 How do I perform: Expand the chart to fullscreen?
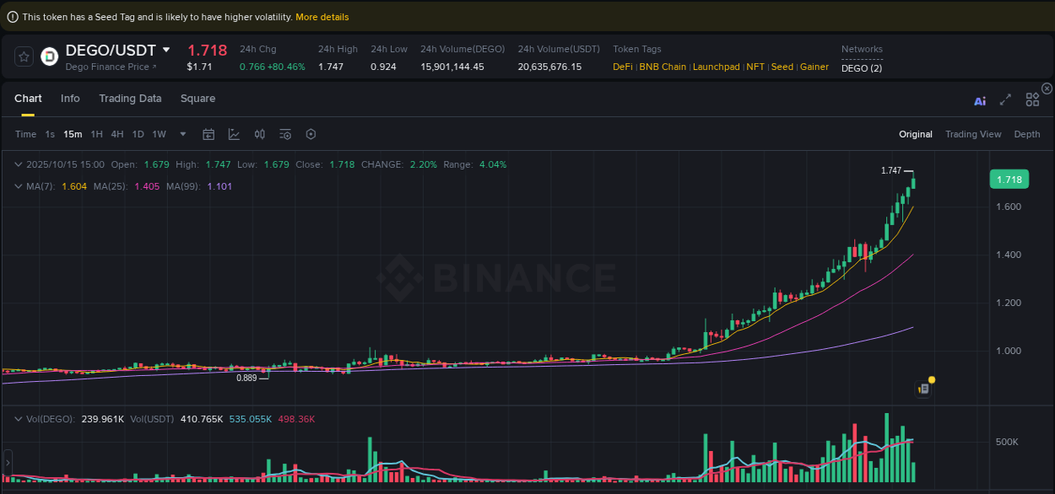point(1005,99)
